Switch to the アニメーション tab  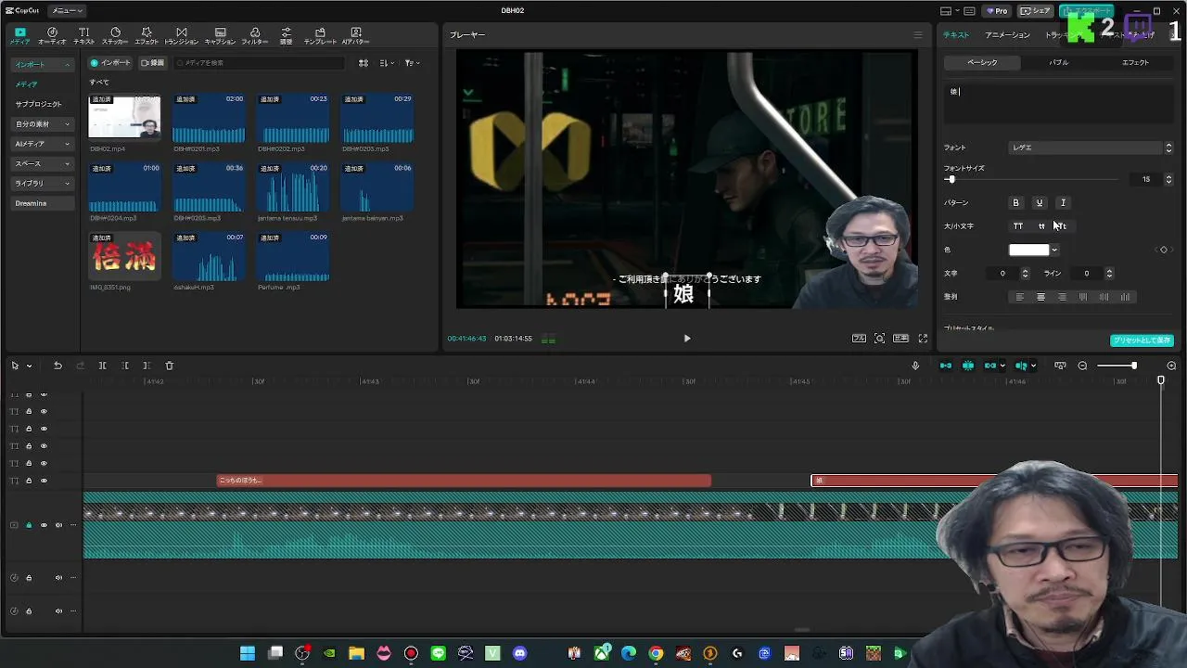click(x=1007, y=35)
